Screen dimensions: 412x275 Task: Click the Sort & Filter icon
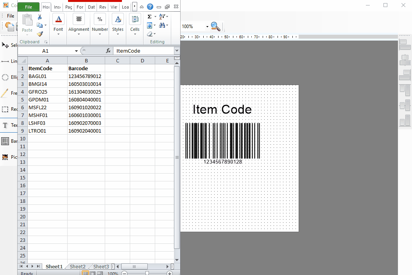tap(162, 16)
